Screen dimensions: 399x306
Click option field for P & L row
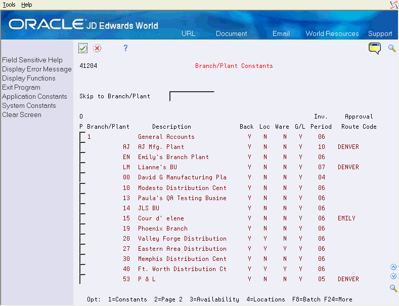point(82,280)
